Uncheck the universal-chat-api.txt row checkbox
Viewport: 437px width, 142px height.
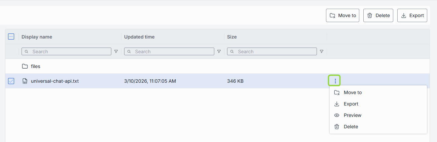point(11,81)
